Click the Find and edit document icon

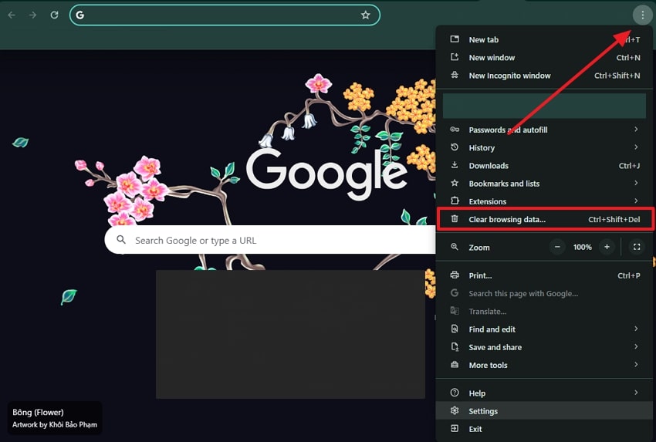[455, 329]
